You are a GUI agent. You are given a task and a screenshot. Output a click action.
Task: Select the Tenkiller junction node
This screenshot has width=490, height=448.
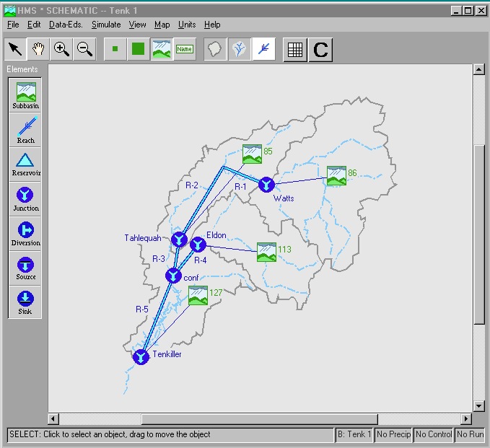pos(141,357)
